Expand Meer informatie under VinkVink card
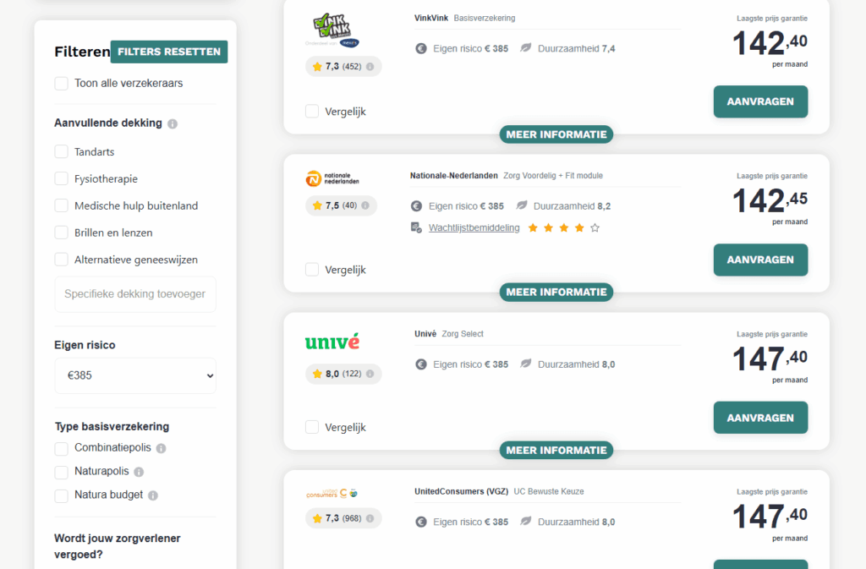 coord(556,134)
